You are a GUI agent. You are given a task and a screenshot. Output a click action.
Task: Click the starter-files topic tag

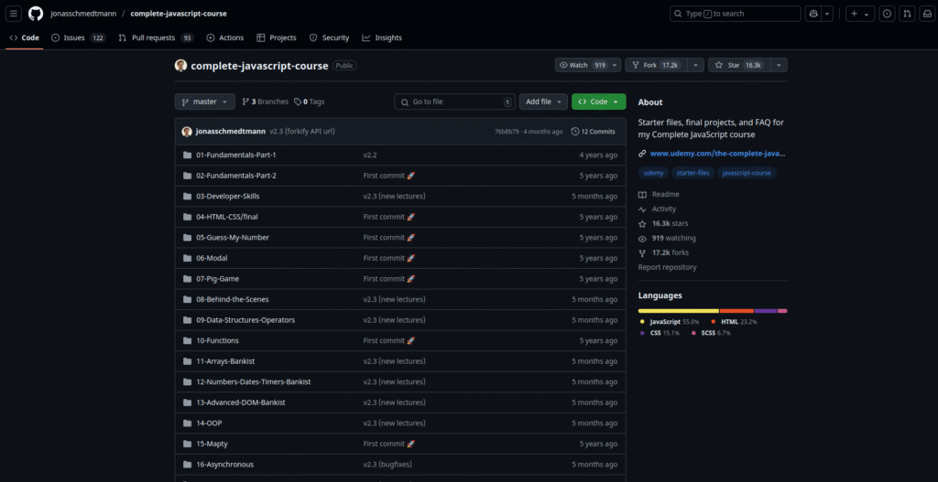tap(693, 173)
